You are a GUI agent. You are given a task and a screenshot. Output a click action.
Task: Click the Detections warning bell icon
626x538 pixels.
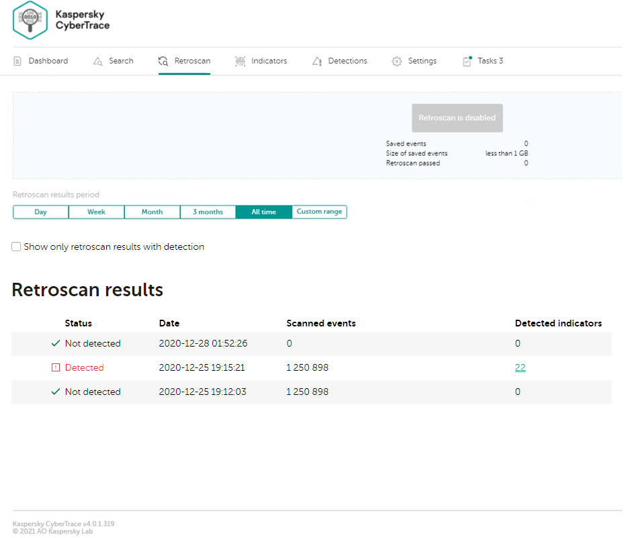tap(317, 61)
